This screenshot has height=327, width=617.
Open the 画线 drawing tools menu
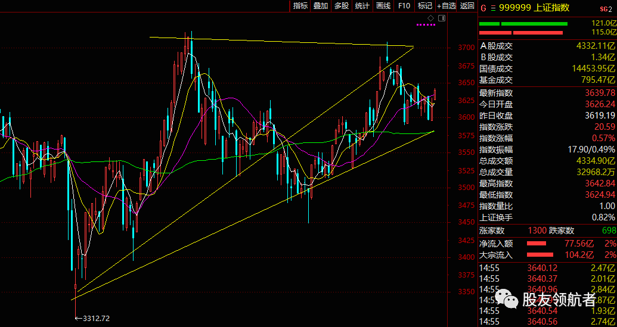(x=383, y=6)
